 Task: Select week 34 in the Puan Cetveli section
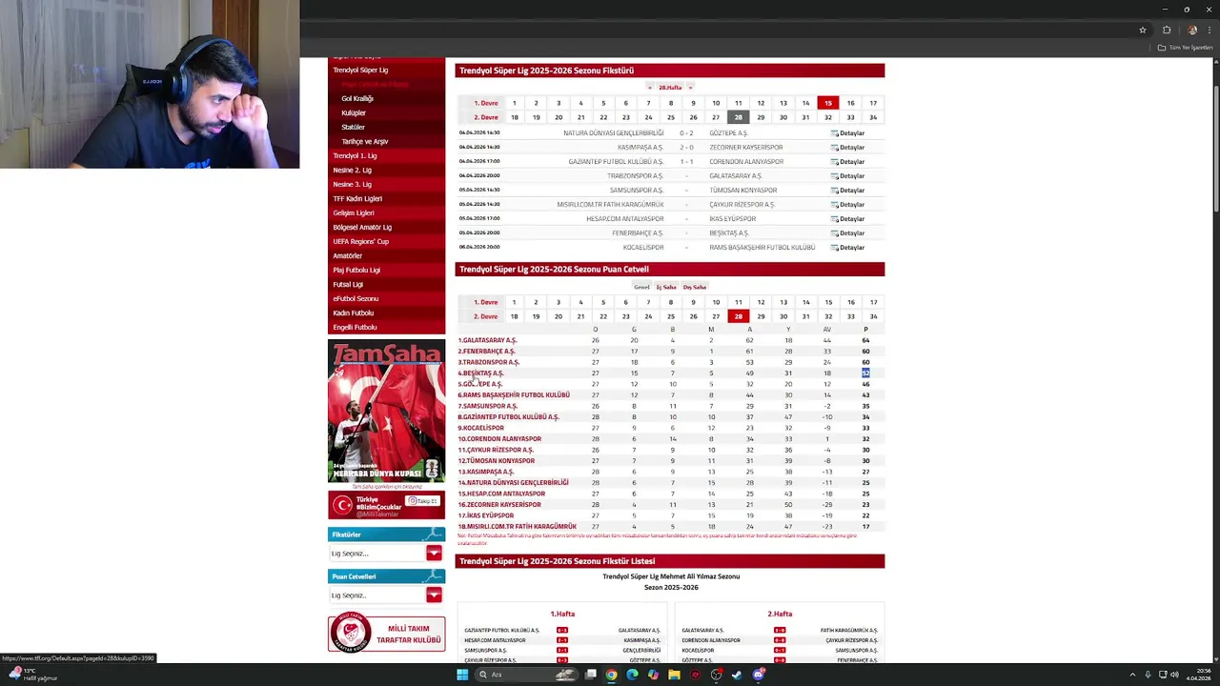pyautogui.click(x=873, y=316)
